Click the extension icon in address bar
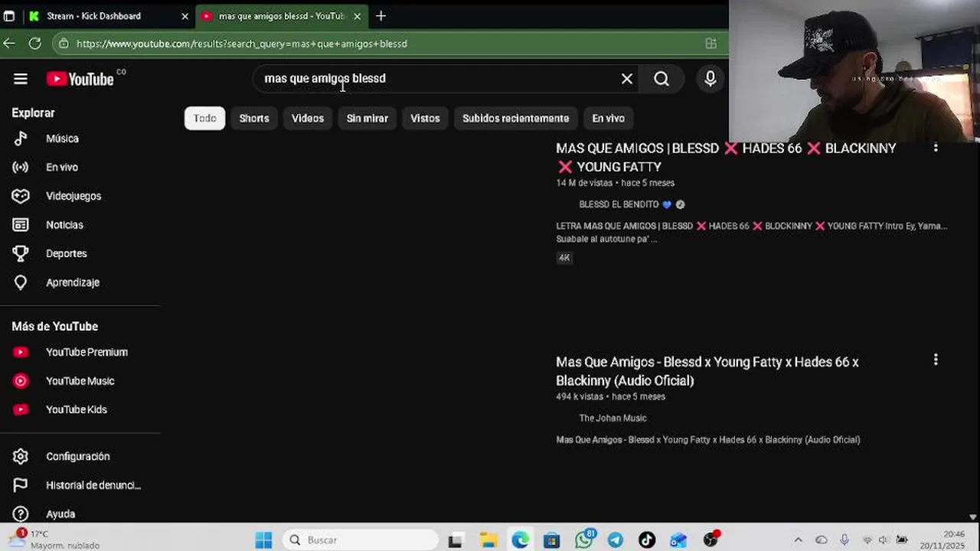The width and height of the screenshot is (980, 551). (x=711, y=44)
